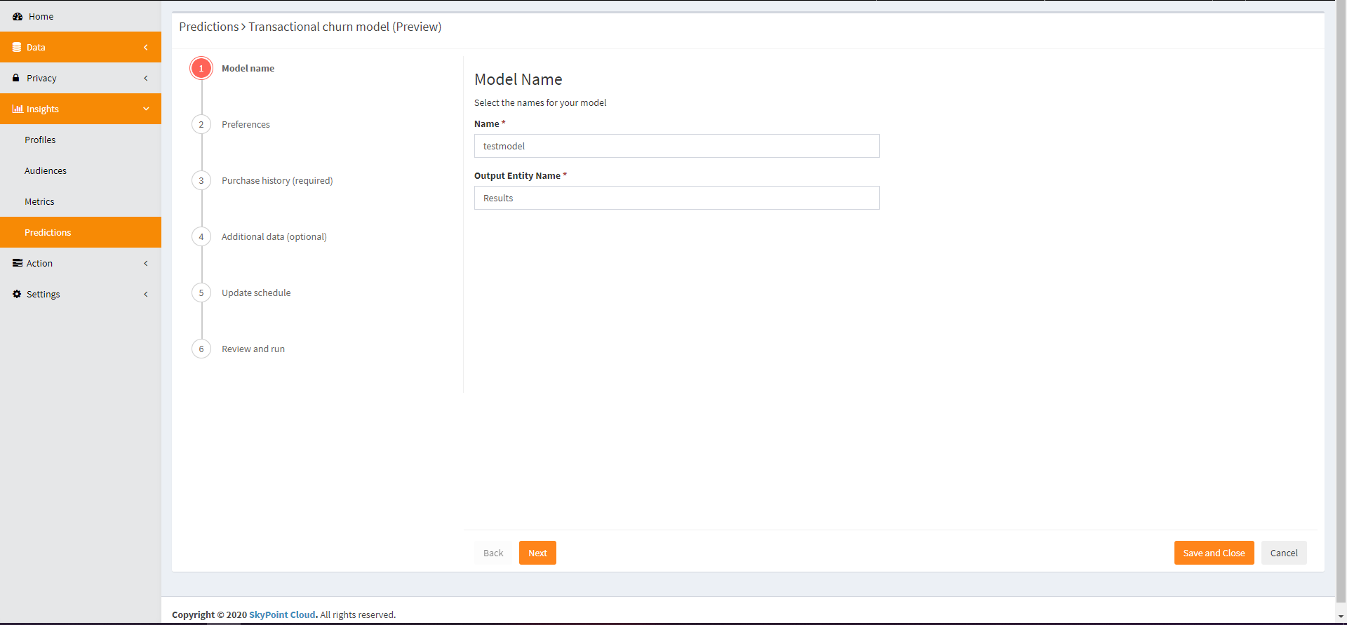Select step 6 circle for Review and run
Viewport: 1347px width, 625px height.
(201, 349)
